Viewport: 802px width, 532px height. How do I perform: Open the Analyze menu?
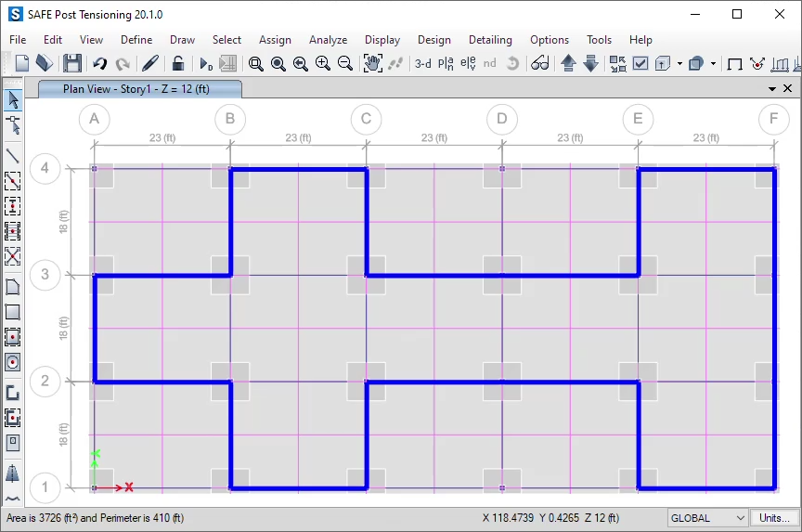(x=328, y=40)
